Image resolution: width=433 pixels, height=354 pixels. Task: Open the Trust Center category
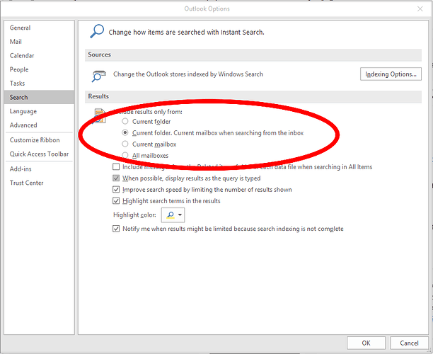pos(39,183)
